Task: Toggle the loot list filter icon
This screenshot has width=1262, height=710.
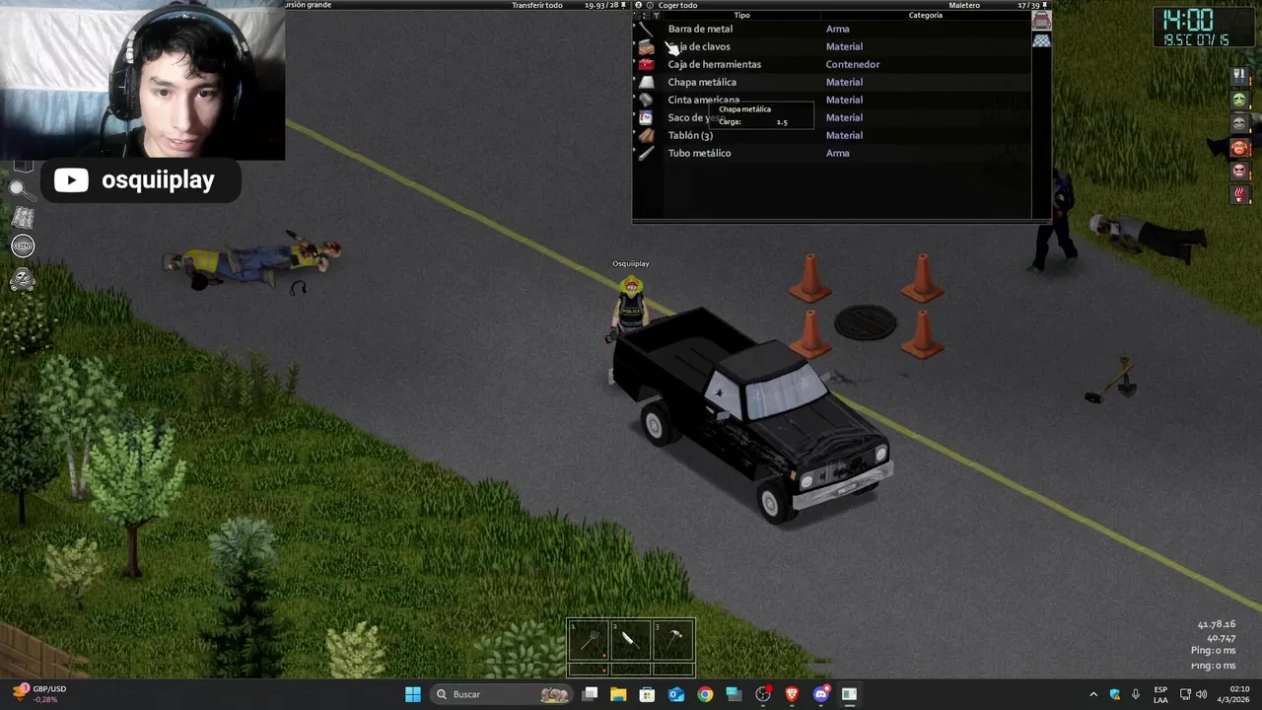Action: coord(656,15)
